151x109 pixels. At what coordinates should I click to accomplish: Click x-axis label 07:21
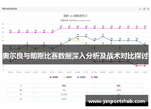point(86,72)
